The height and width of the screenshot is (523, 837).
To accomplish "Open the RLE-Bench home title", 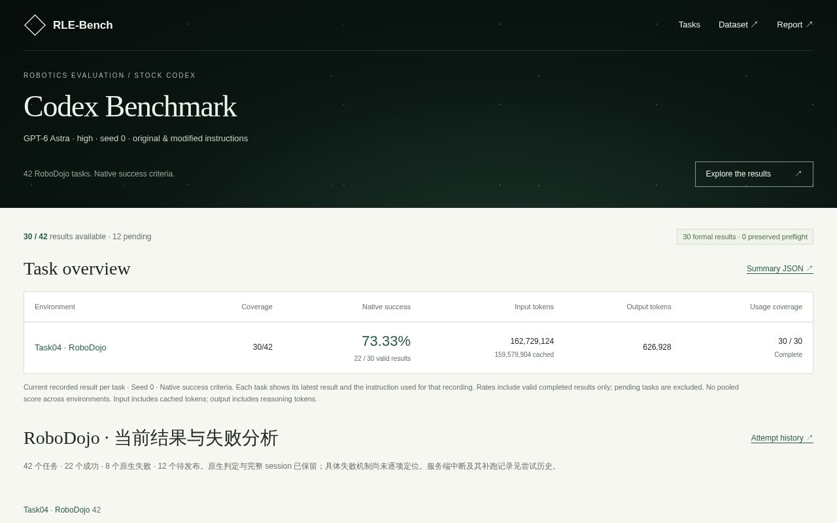I will (x=82, y=25).
